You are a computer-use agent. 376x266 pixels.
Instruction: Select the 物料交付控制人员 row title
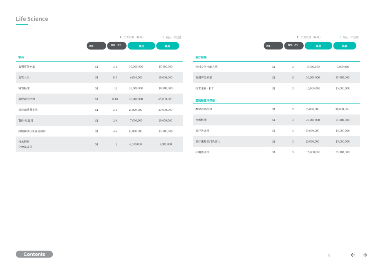(x=206, y=67)
